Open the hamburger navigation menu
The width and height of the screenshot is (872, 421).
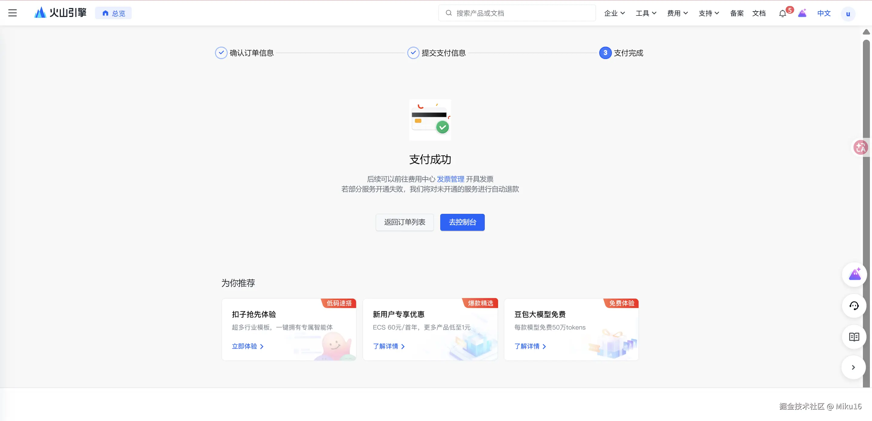[12, 13]
